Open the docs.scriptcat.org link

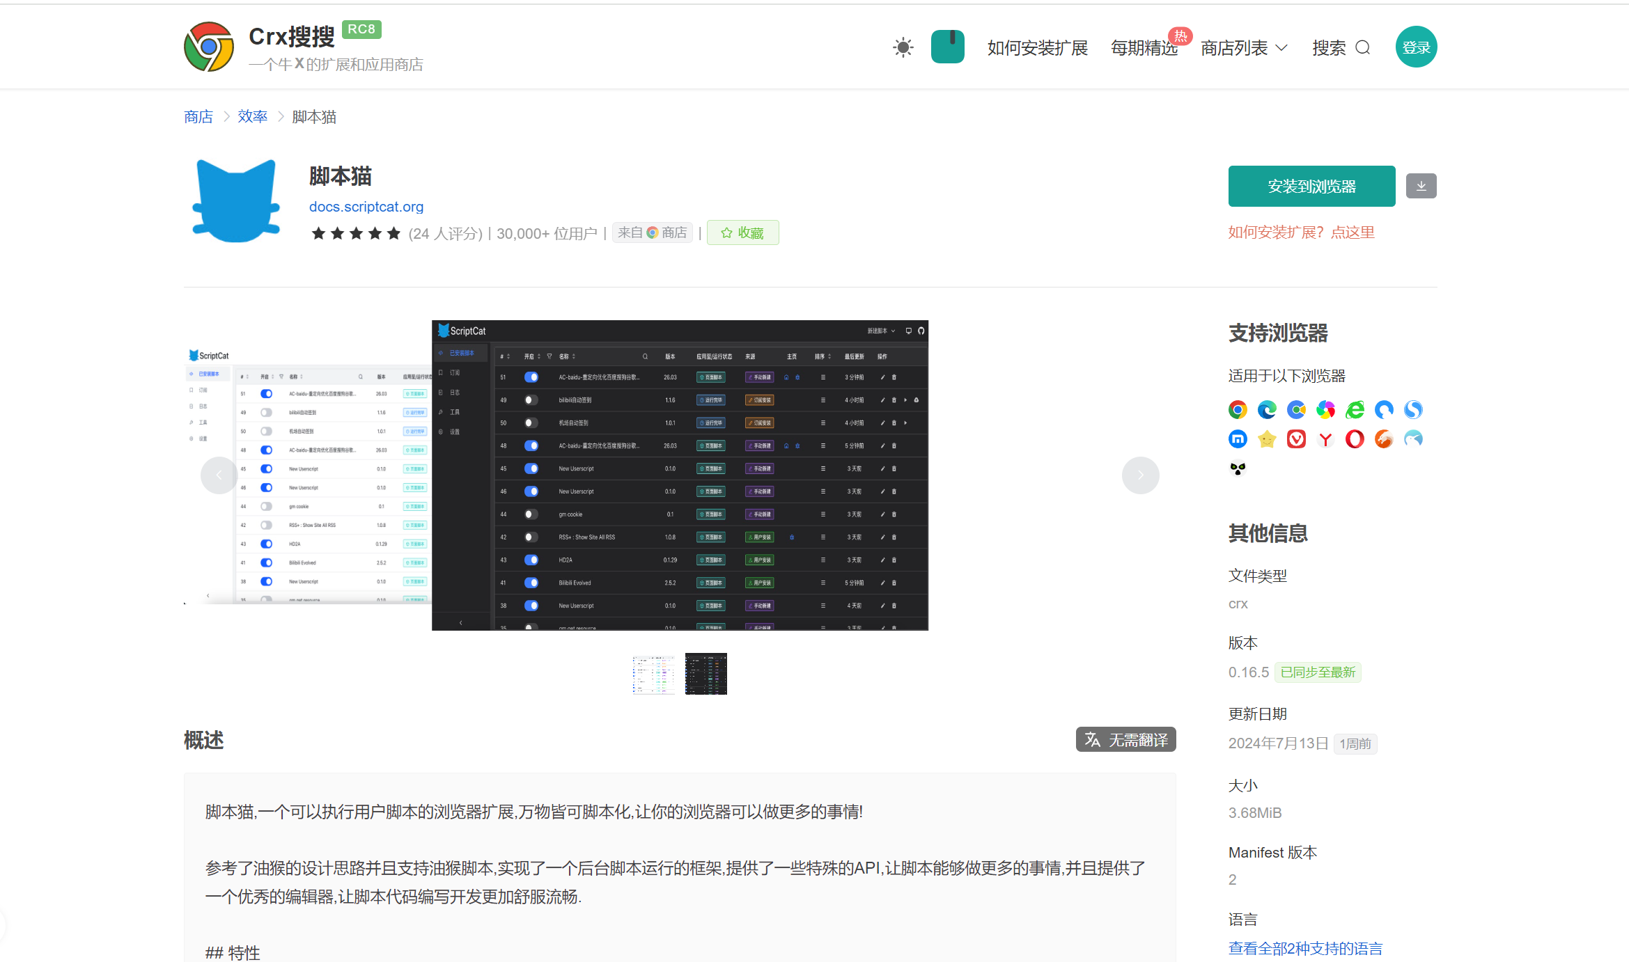coord(366,207)
